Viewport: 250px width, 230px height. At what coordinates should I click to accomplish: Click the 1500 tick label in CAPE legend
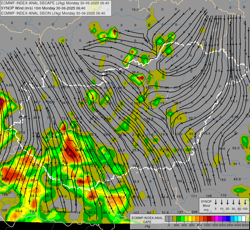tap(215, 225)
